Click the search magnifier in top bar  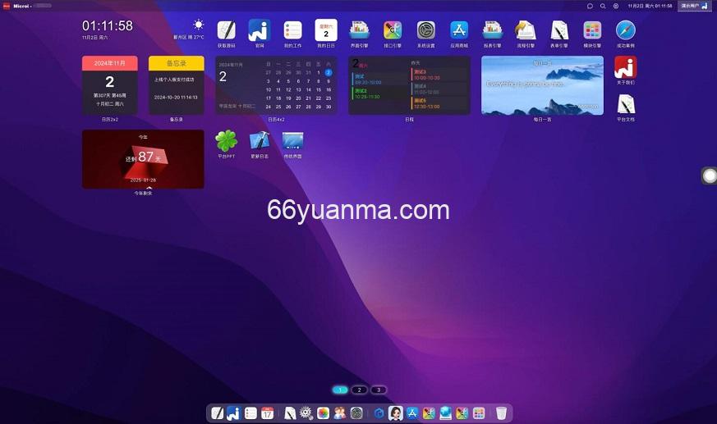603,6
